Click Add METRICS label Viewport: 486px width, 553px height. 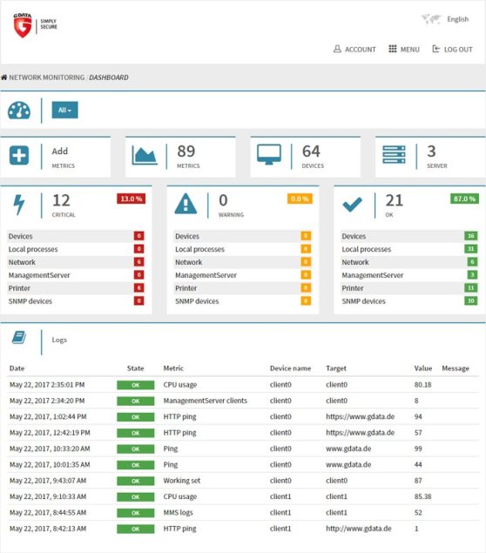(x=63, y=158)
